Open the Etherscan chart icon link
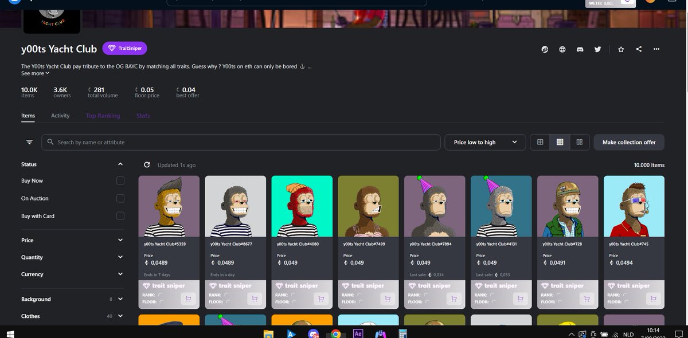 pyautogui.click(x=545, y=49)
